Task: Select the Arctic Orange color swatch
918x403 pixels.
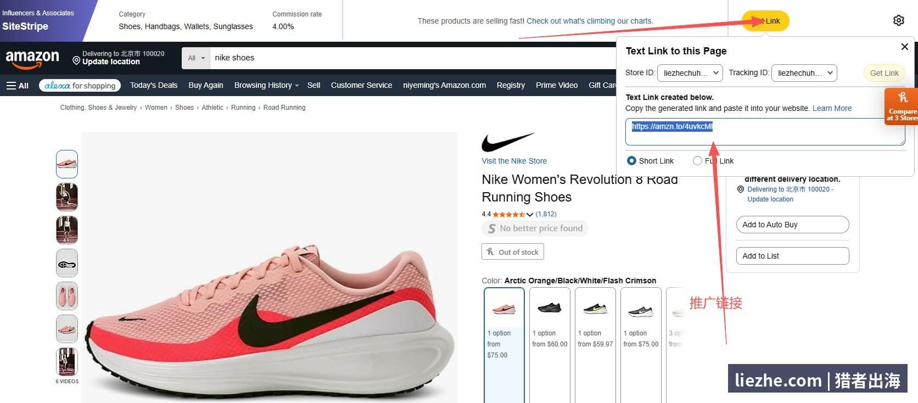Action: (504, 345)
